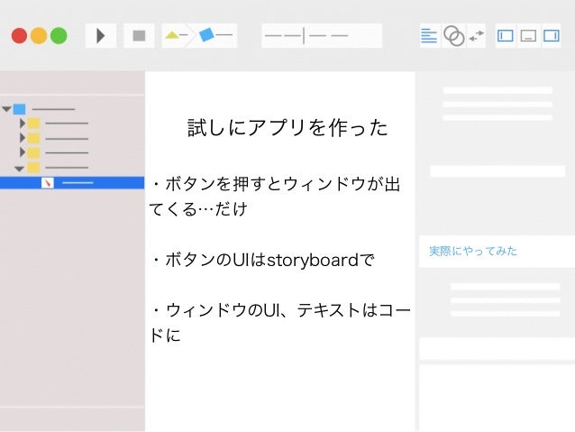The width and height of the screenshot is (575, 432).
Task: Expand the second yellow folder triangle
Action: tap(23, 138)
